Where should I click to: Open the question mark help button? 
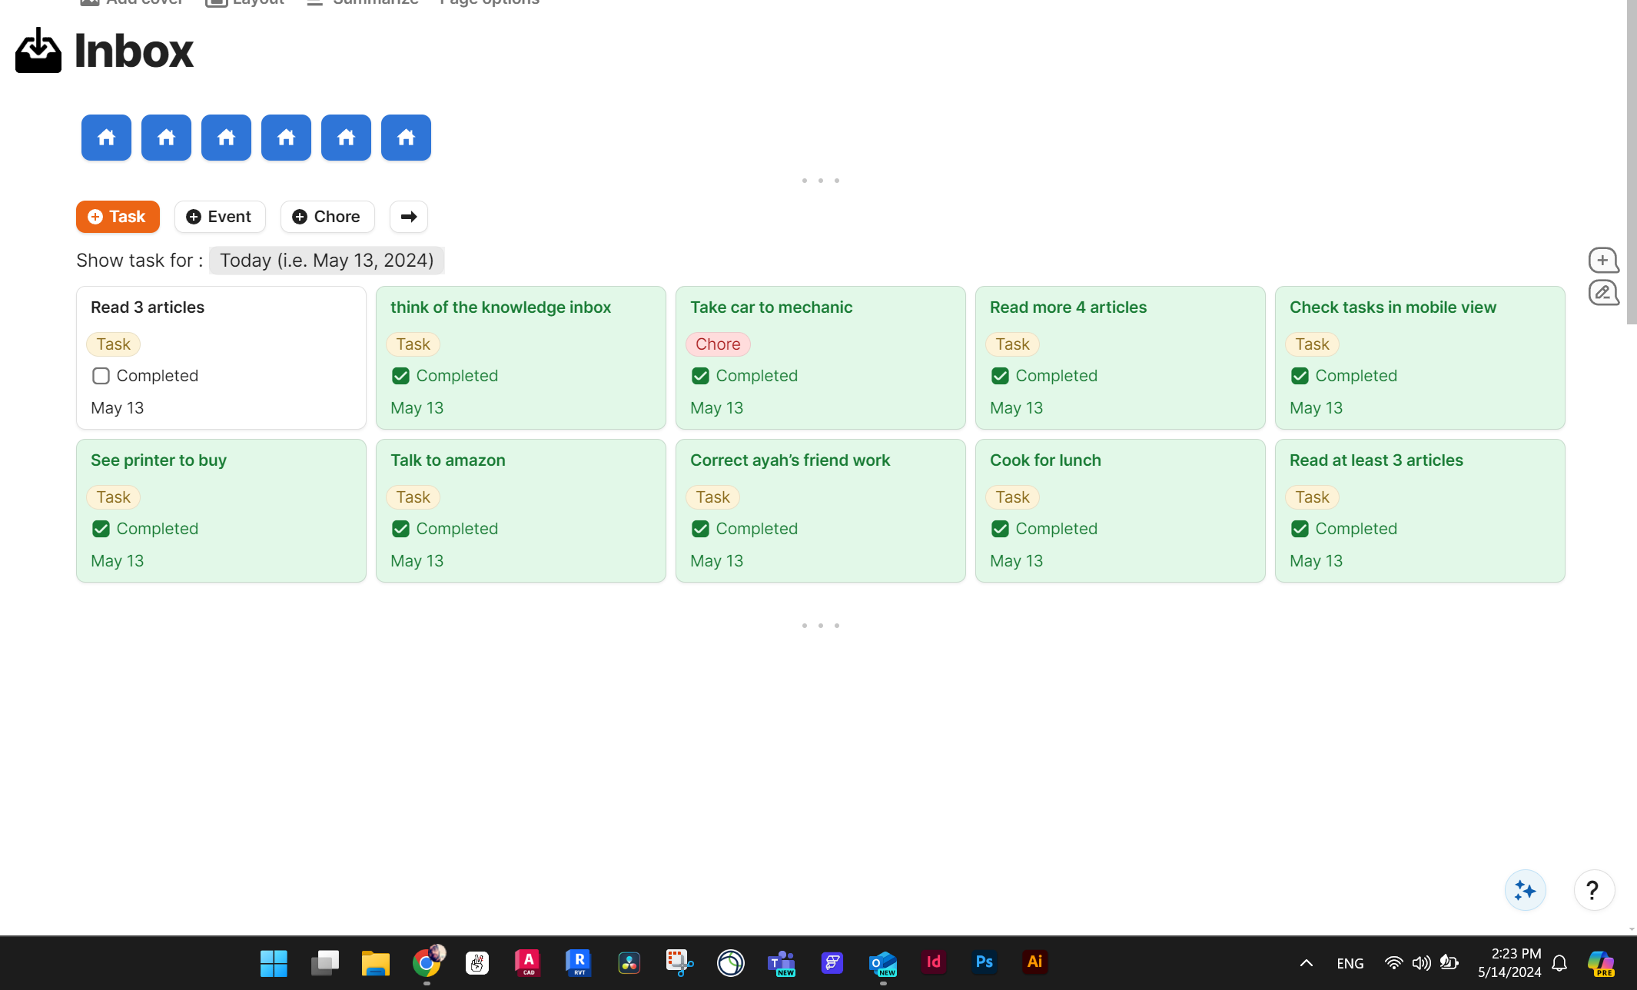point(1593,890)
